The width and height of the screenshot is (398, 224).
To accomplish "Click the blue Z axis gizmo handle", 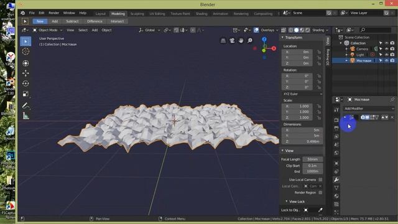I will pyautogui.click(x=264, y=39).
